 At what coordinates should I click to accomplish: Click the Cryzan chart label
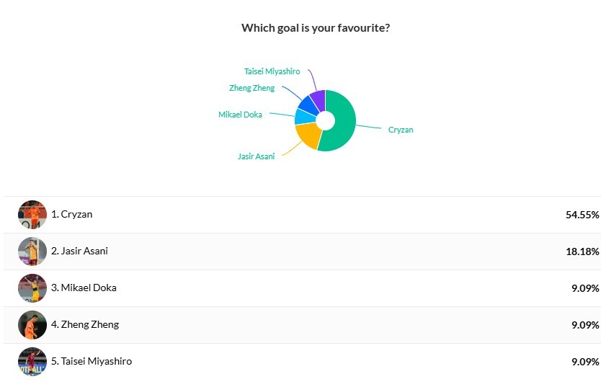coord(401,130)
